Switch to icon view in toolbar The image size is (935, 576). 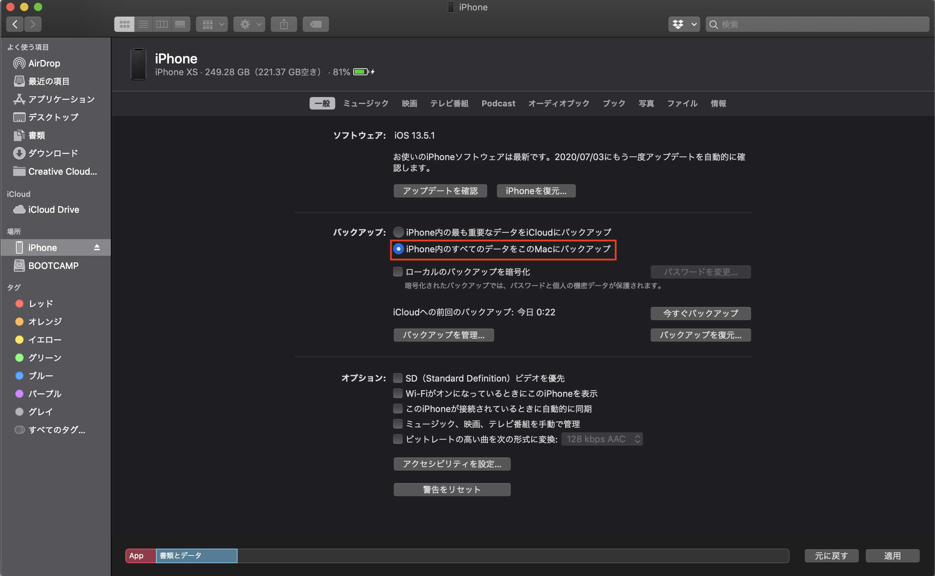pyautogui.click(x=124, y=24)
